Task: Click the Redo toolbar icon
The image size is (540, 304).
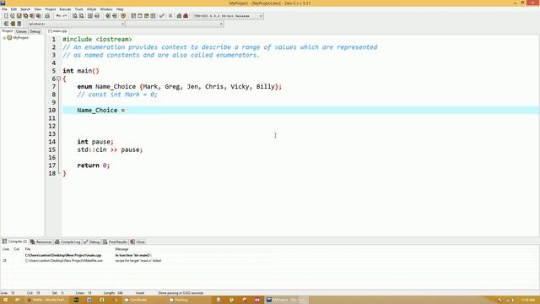Action: (x=64, y=16)
